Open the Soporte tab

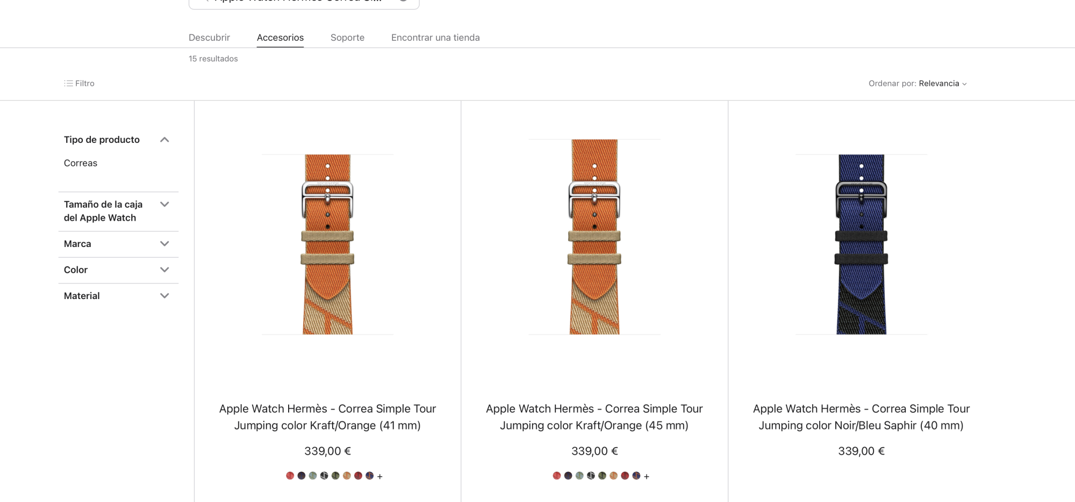tap(347, 38)
